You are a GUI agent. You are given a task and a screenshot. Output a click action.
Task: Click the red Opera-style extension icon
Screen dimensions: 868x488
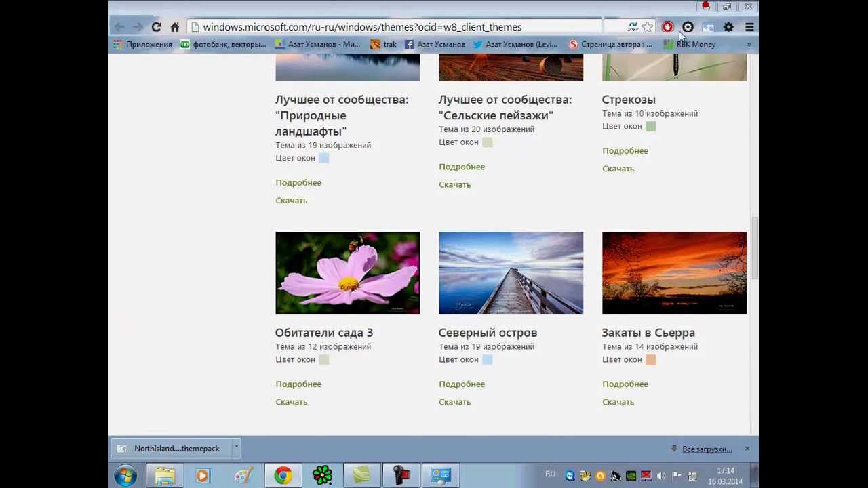pos(667,27)
